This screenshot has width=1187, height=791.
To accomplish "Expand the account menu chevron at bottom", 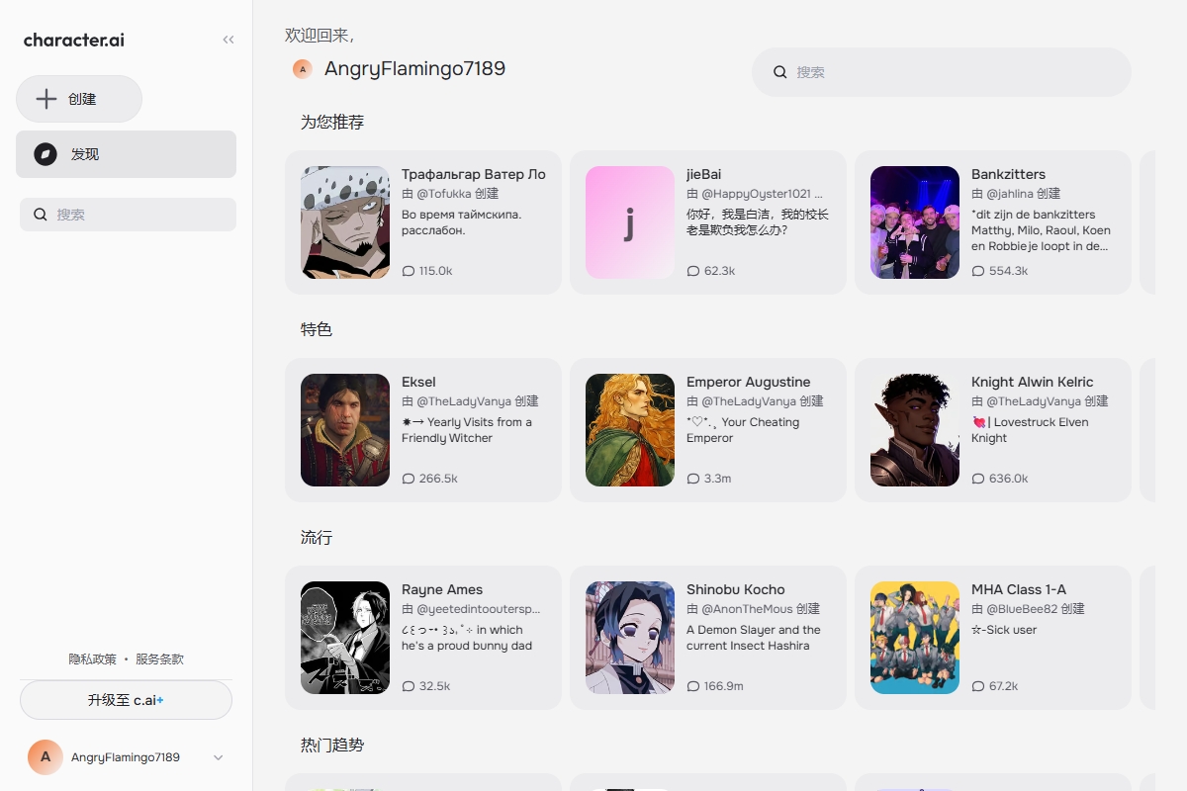I will point(219,757).
